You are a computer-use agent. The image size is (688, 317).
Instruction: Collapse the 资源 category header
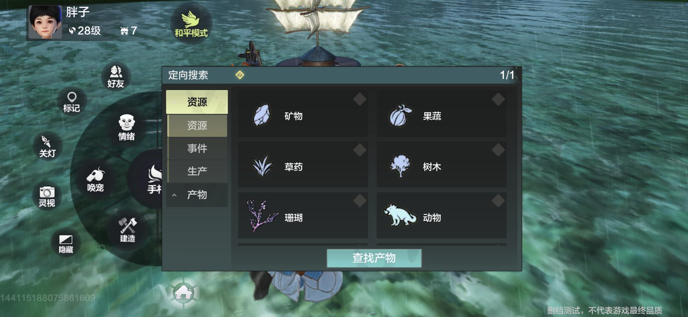click(197, 102)
